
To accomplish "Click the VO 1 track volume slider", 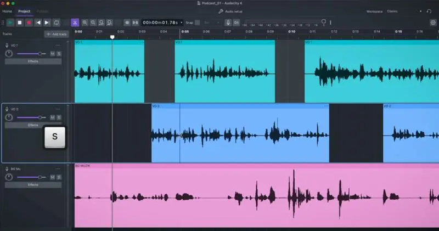I will tap(31, 53).
